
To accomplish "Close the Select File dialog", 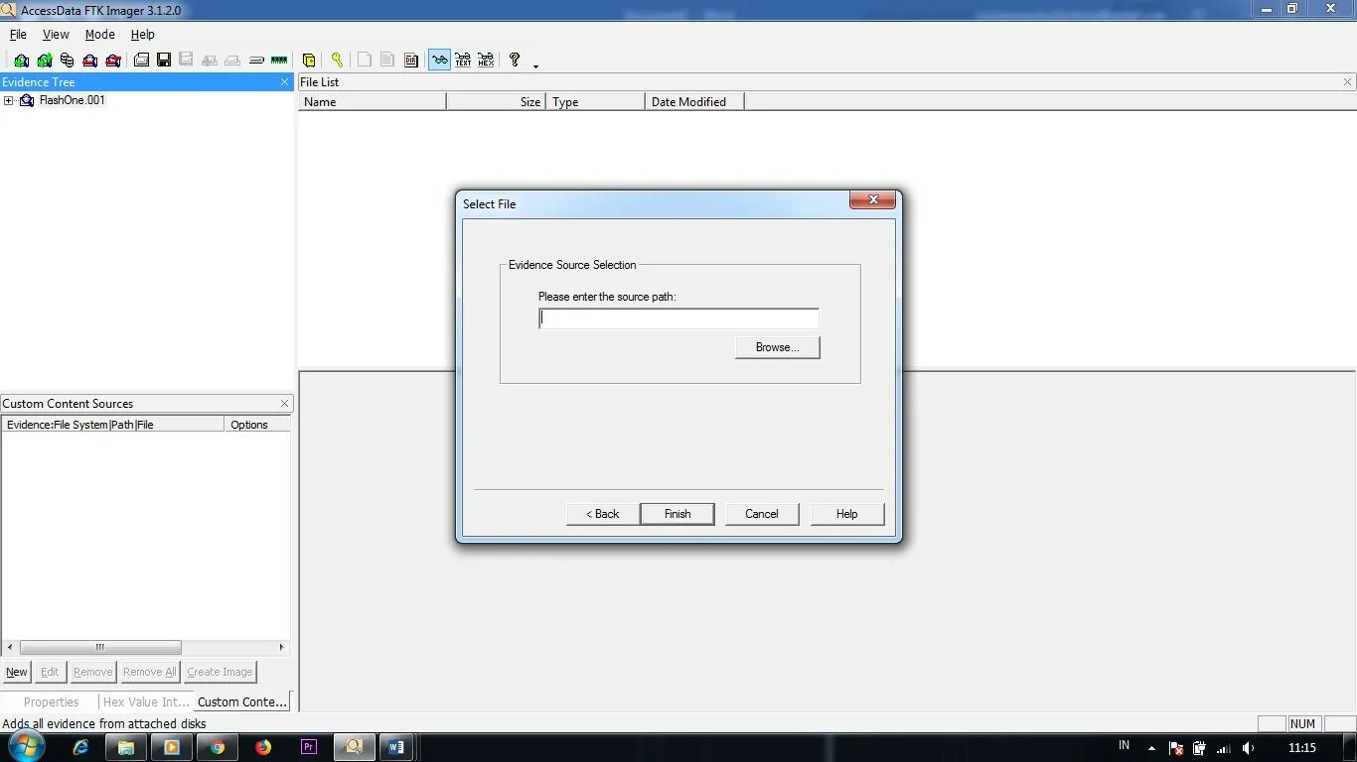I will click(x=873, y=200).
